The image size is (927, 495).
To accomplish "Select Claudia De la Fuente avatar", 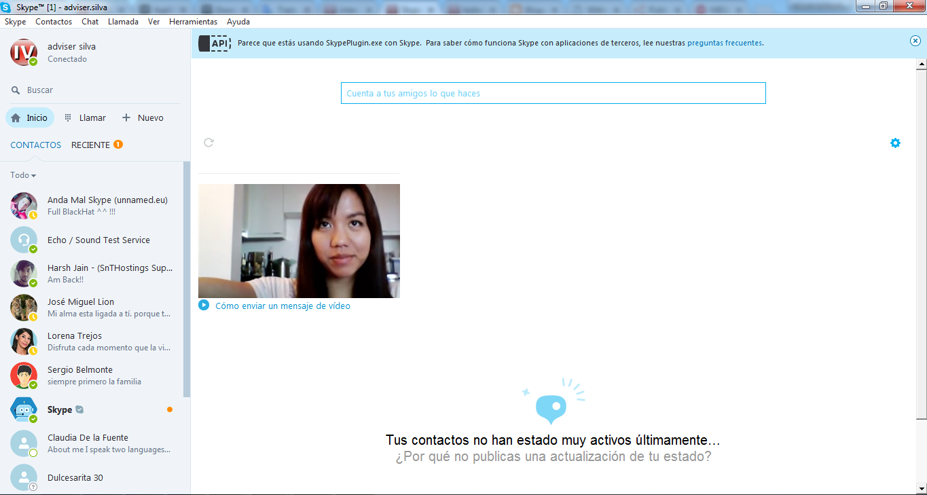I will (24, 443).
